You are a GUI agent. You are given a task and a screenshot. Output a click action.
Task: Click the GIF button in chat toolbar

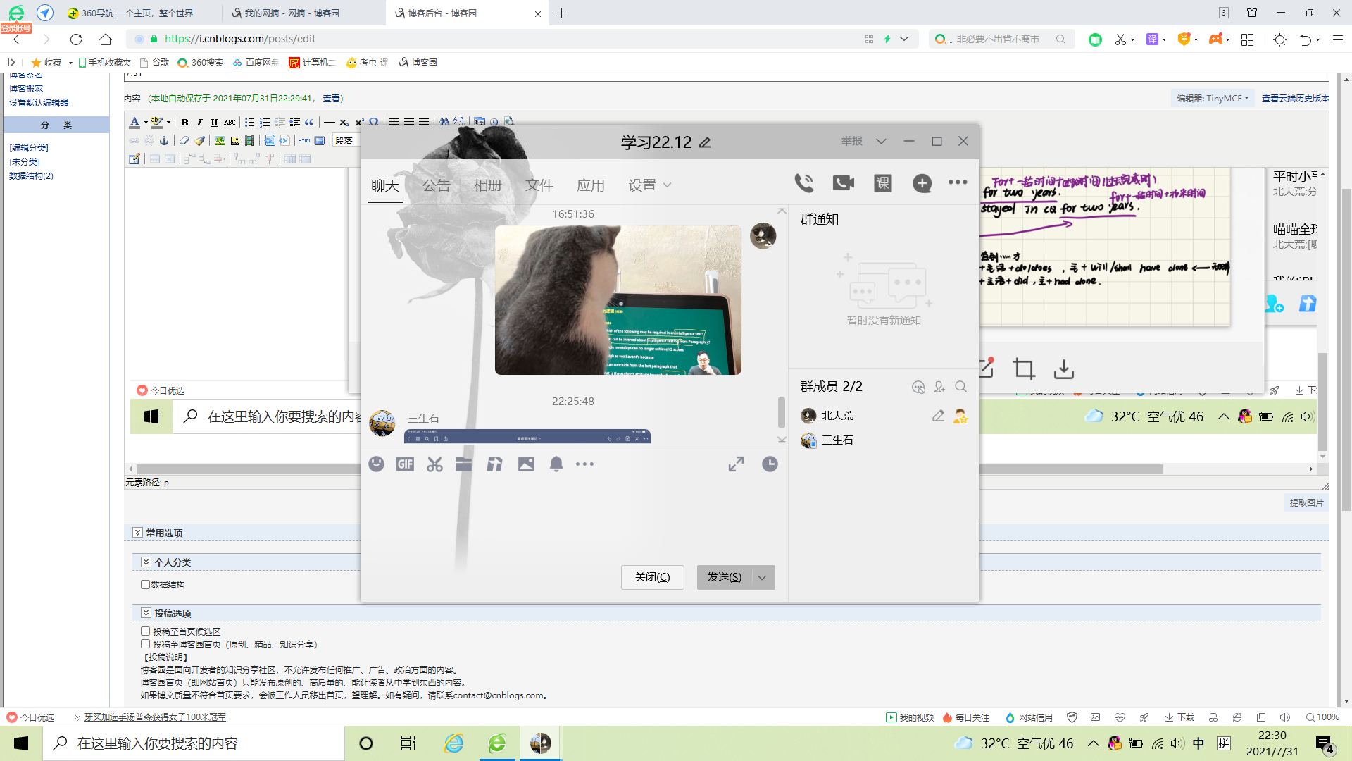coord(405,464)
